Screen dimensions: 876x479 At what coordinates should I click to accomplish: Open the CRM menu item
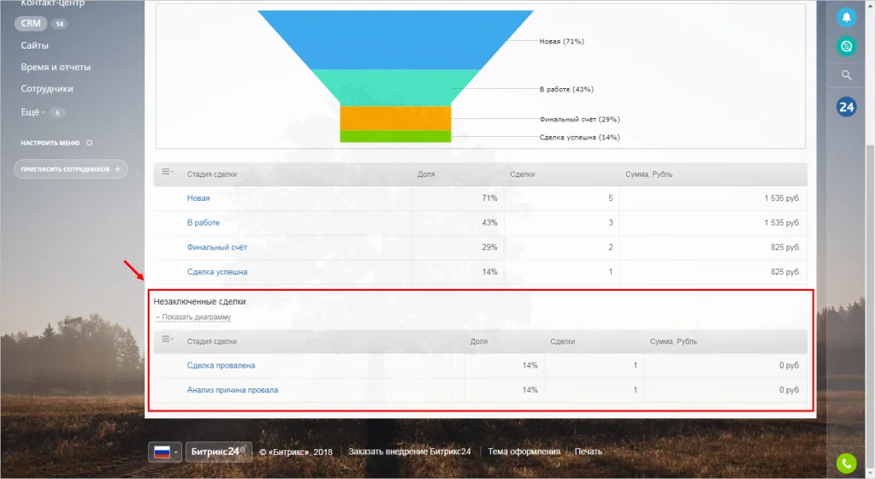tap(31, 23)
